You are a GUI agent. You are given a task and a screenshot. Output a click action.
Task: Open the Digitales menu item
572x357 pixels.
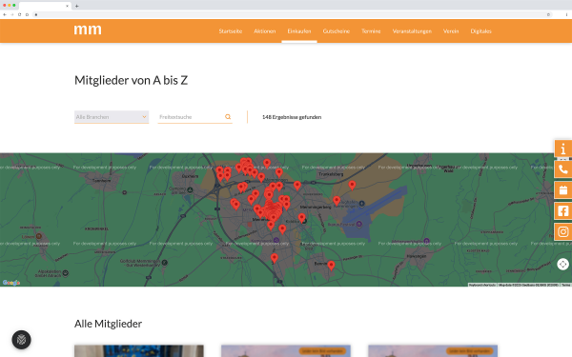[480, 31]
